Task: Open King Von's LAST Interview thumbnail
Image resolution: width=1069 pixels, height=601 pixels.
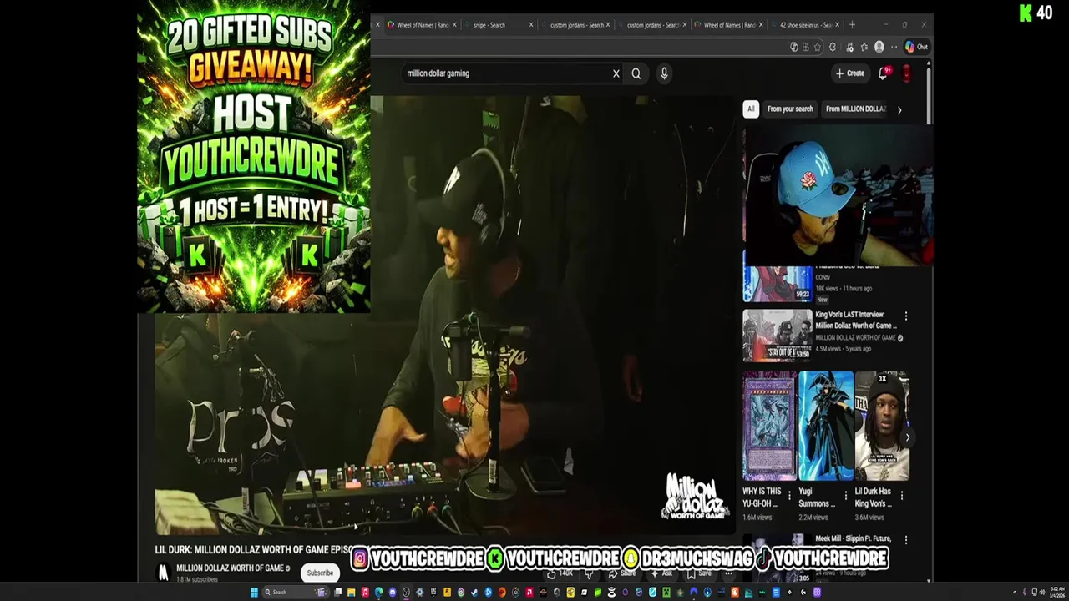Action: click(777, 335)
